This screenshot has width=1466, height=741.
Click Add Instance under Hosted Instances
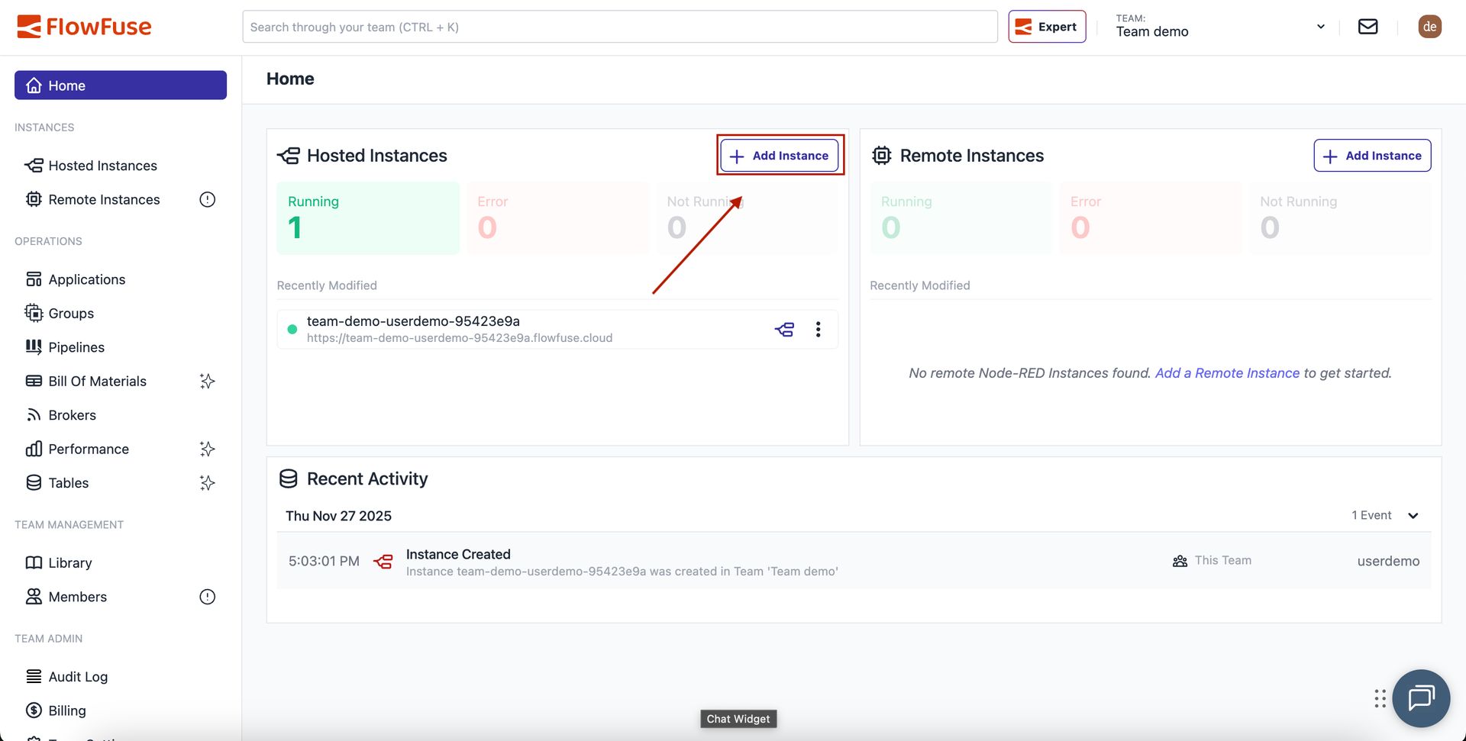point(779,155)
